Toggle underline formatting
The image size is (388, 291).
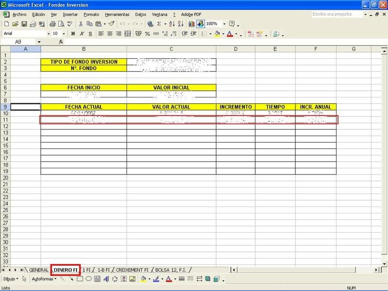(90, 33)
